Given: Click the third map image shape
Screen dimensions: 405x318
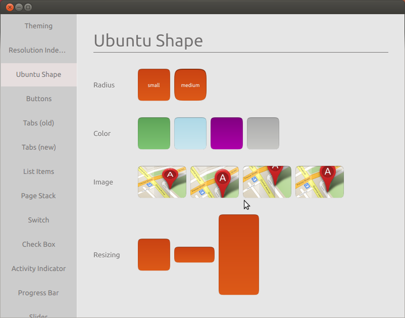Looking at the screenshot, I should pyautogui.click(x=267, y=181).
